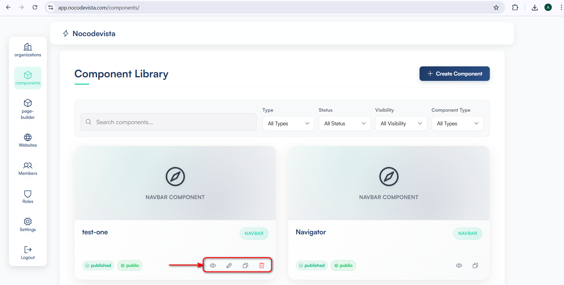
Task: Click the Create Component button
Action: pyautogui.click(x=454, y=74)
